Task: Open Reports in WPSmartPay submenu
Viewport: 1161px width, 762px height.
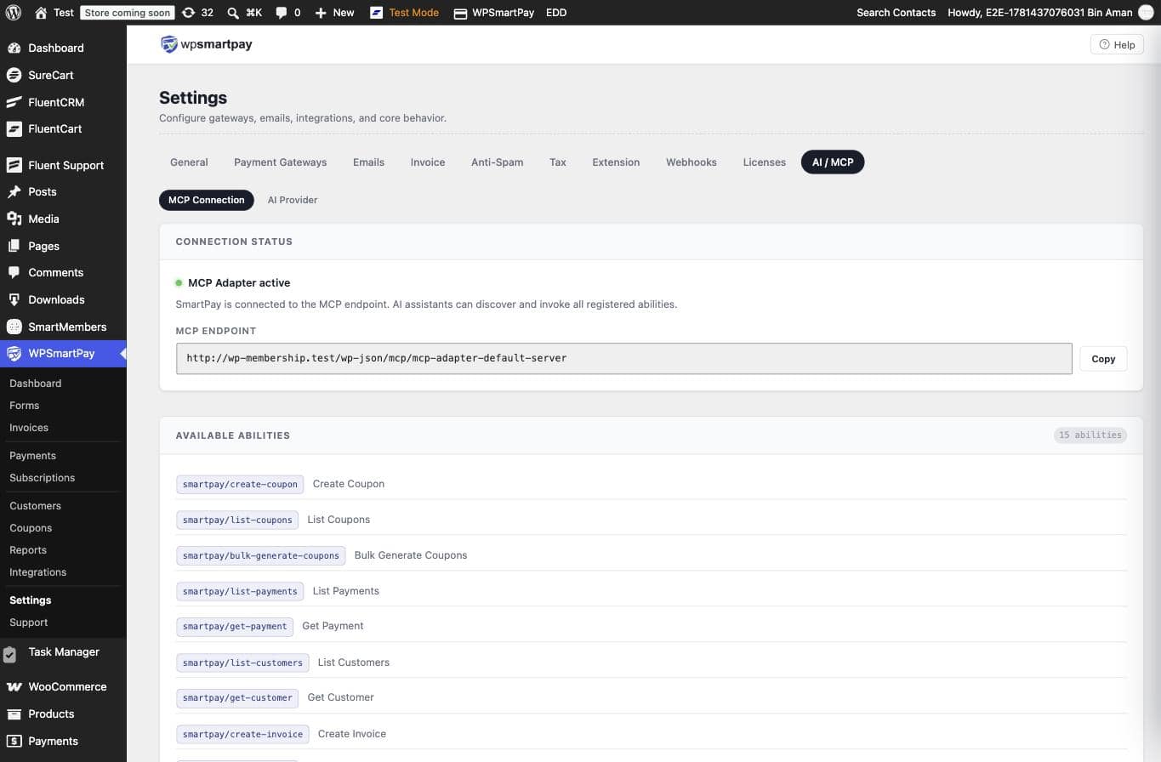Action: (28, 550)
